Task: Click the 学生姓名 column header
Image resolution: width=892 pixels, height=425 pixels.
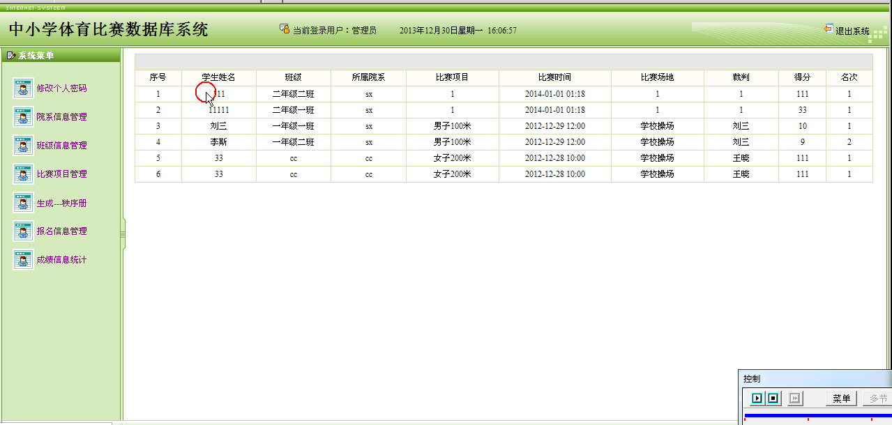Action: 219,77
